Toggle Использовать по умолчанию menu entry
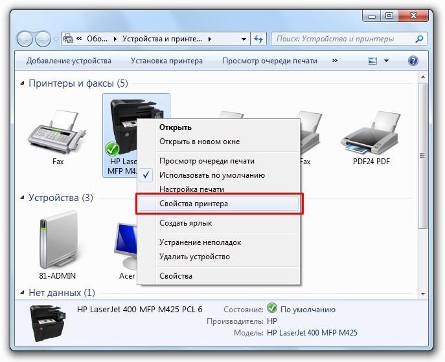 [218, 175]
